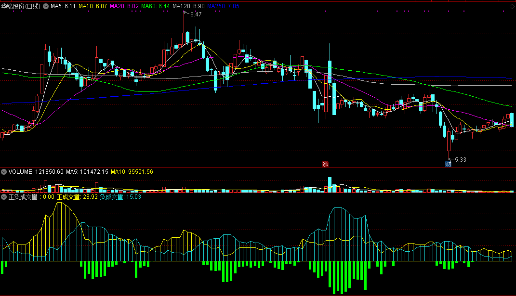Open the 正负成交量 indicator dropdown arrow

point(4,197)
